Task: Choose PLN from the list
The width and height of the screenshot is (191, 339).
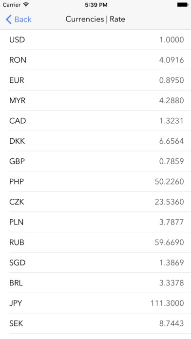Action: point(95,222)
